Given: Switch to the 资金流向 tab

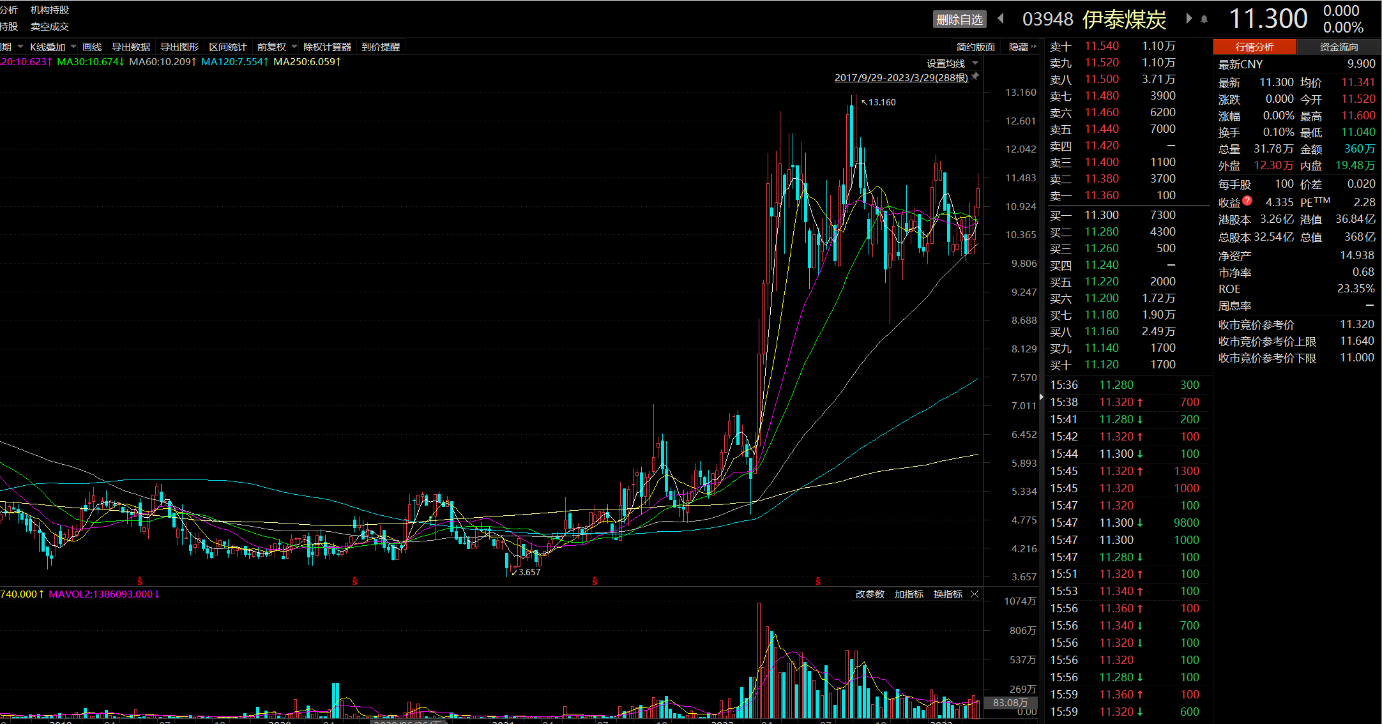Looking at the screenshot, I should click(1339, 47).
